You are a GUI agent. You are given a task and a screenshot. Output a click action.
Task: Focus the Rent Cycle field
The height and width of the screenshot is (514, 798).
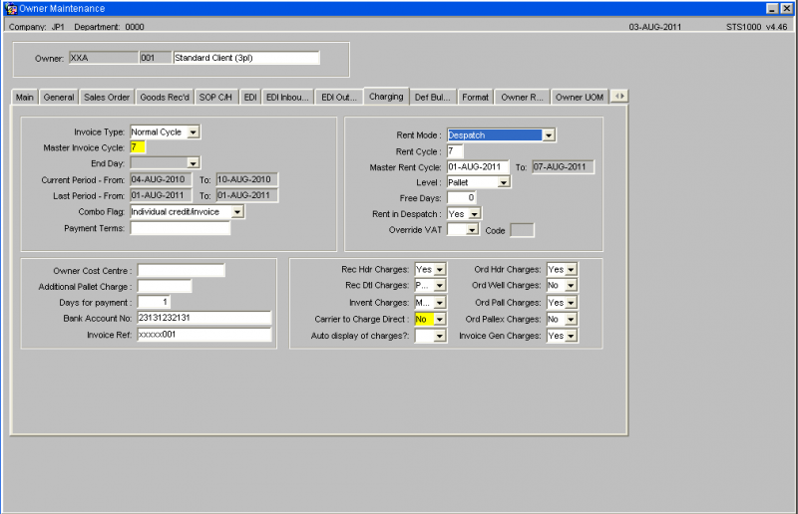[x=455, y=151]
